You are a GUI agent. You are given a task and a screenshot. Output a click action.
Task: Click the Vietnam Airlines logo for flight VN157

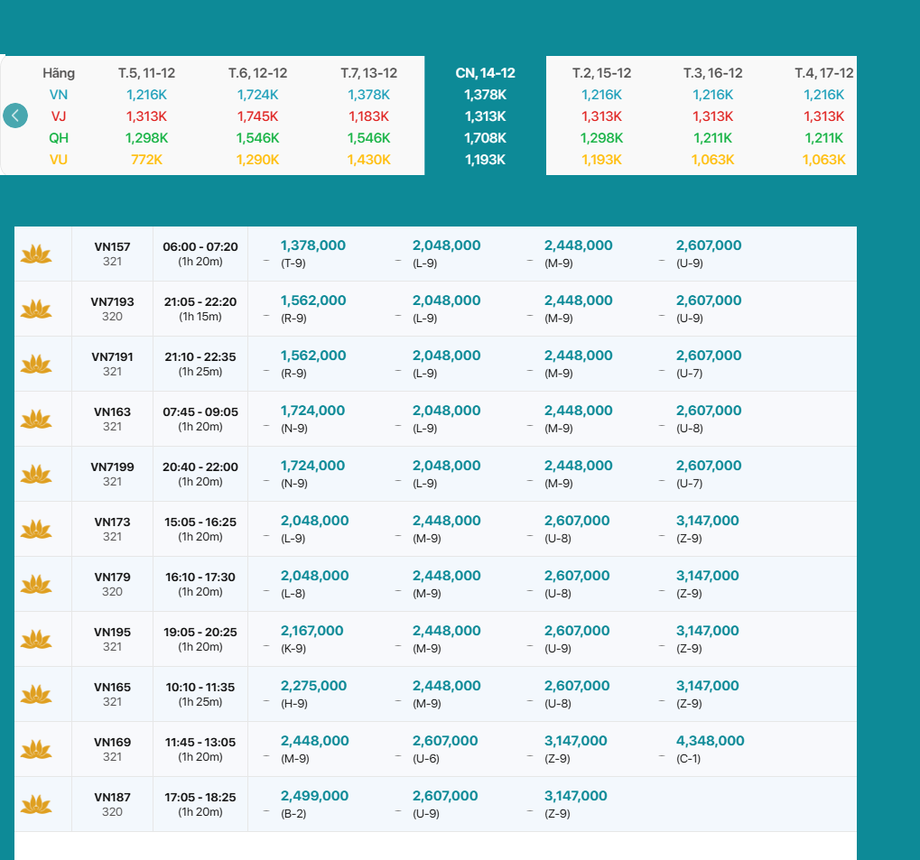coord(36,254)
